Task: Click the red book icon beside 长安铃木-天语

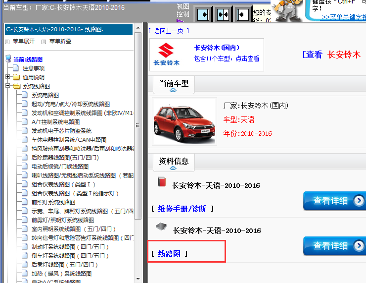Action: [162, 181]
